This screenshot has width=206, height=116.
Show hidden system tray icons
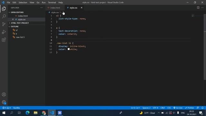click(159, 113)
